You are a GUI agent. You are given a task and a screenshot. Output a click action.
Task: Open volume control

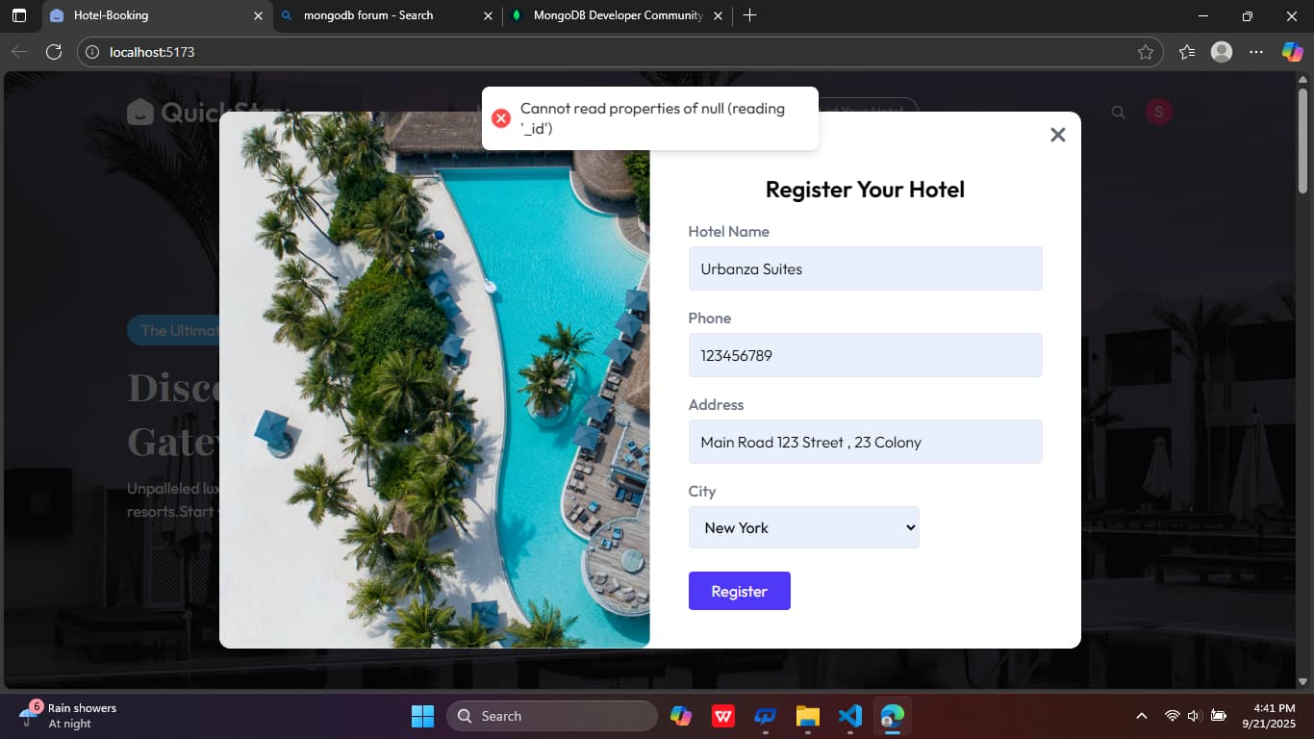pyautogui.click(x=1195, y=716)
